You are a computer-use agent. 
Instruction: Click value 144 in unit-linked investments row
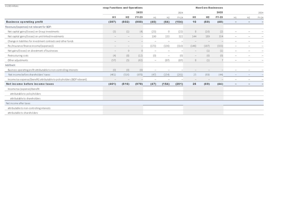(194, 36)
